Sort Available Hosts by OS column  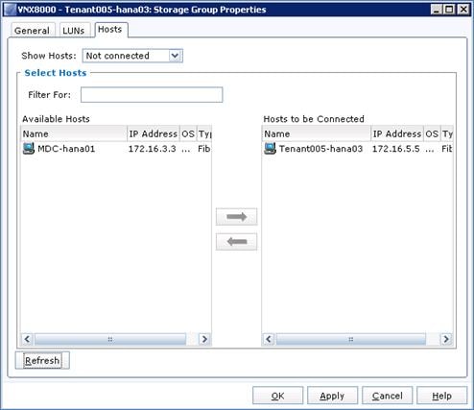(x=188, y=133)
